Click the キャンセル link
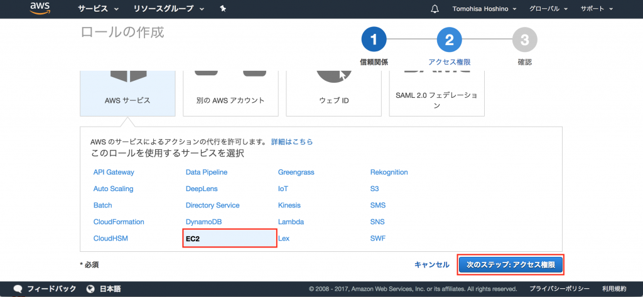The image size is (643, 297). coord(432,264)
